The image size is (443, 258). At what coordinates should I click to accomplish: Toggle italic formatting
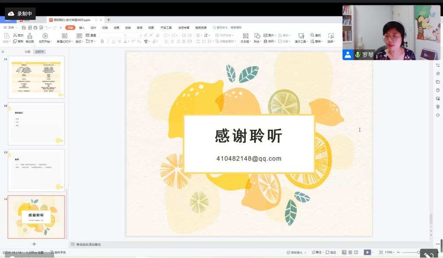click(x=108, y=41)
